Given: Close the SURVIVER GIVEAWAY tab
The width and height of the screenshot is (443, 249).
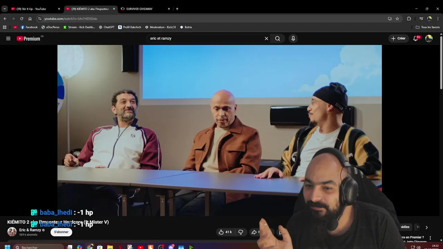Looking at the screenshot, I should click(x=169, y=9).
